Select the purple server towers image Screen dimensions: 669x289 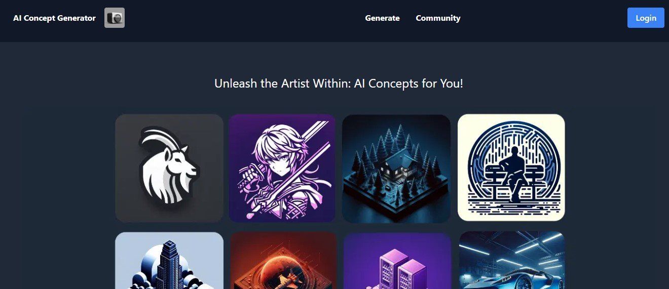(x=397, y=261)
